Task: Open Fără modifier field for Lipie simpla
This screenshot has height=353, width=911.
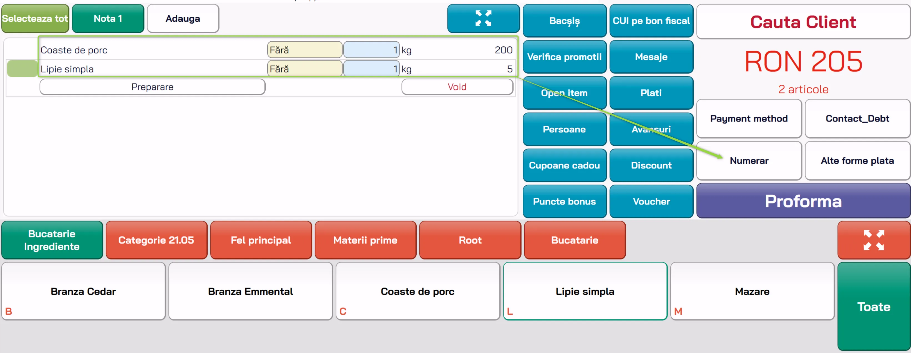Action: coord(304,69)
